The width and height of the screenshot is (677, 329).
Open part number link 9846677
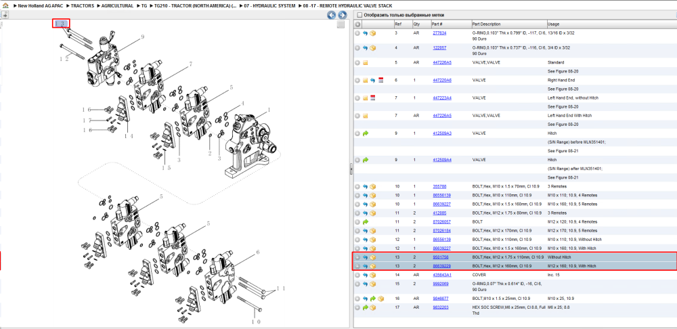coord(441,299)
